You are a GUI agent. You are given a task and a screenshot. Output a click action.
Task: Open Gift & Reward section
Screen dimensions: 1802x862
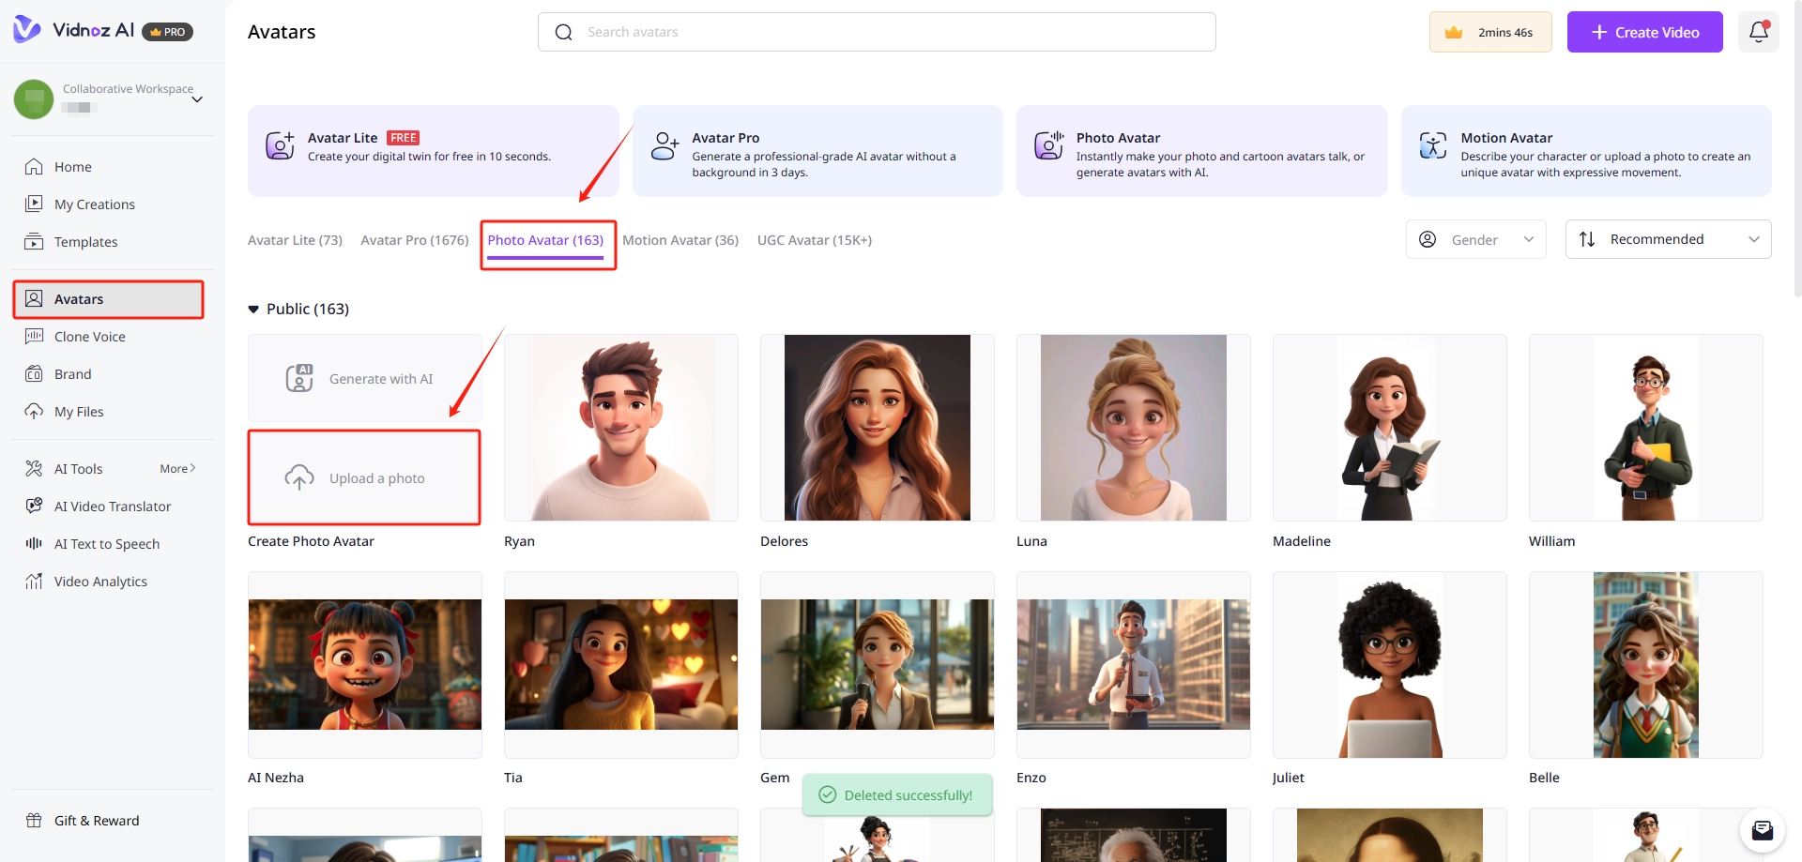[x=96, y=821]
